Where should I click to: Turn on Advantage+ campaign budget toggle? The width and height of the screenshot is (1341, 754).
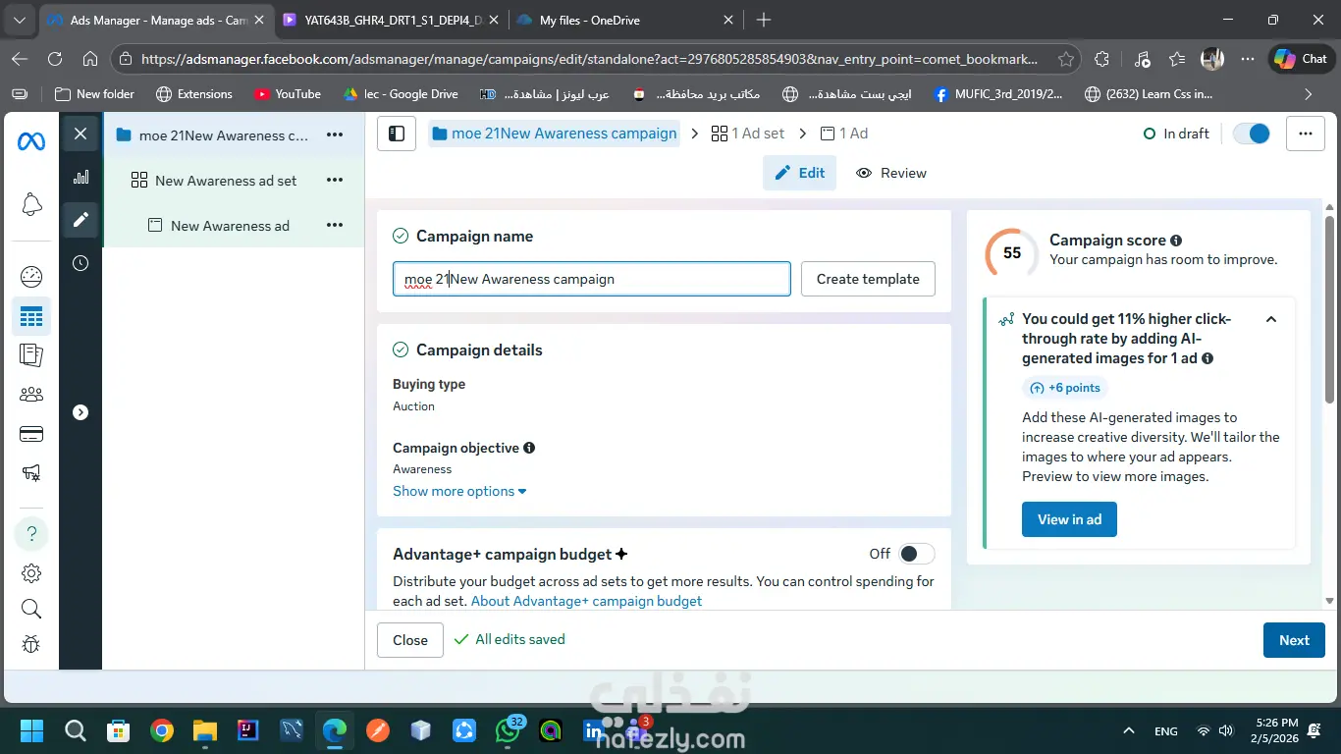coord(917,554)
